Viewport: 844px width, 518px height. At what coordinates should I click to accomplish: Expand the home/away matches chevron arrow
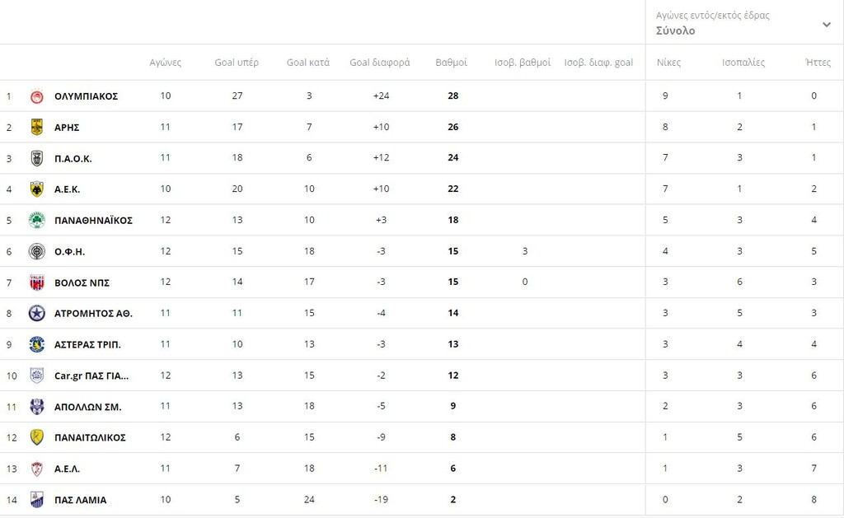click(827, 24)
